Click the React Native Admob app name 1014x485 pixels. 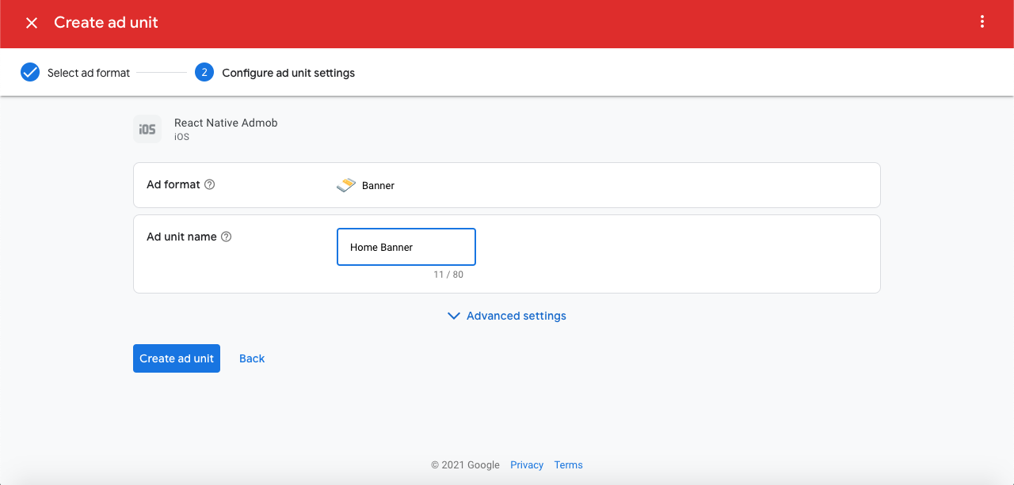point(225,123)
